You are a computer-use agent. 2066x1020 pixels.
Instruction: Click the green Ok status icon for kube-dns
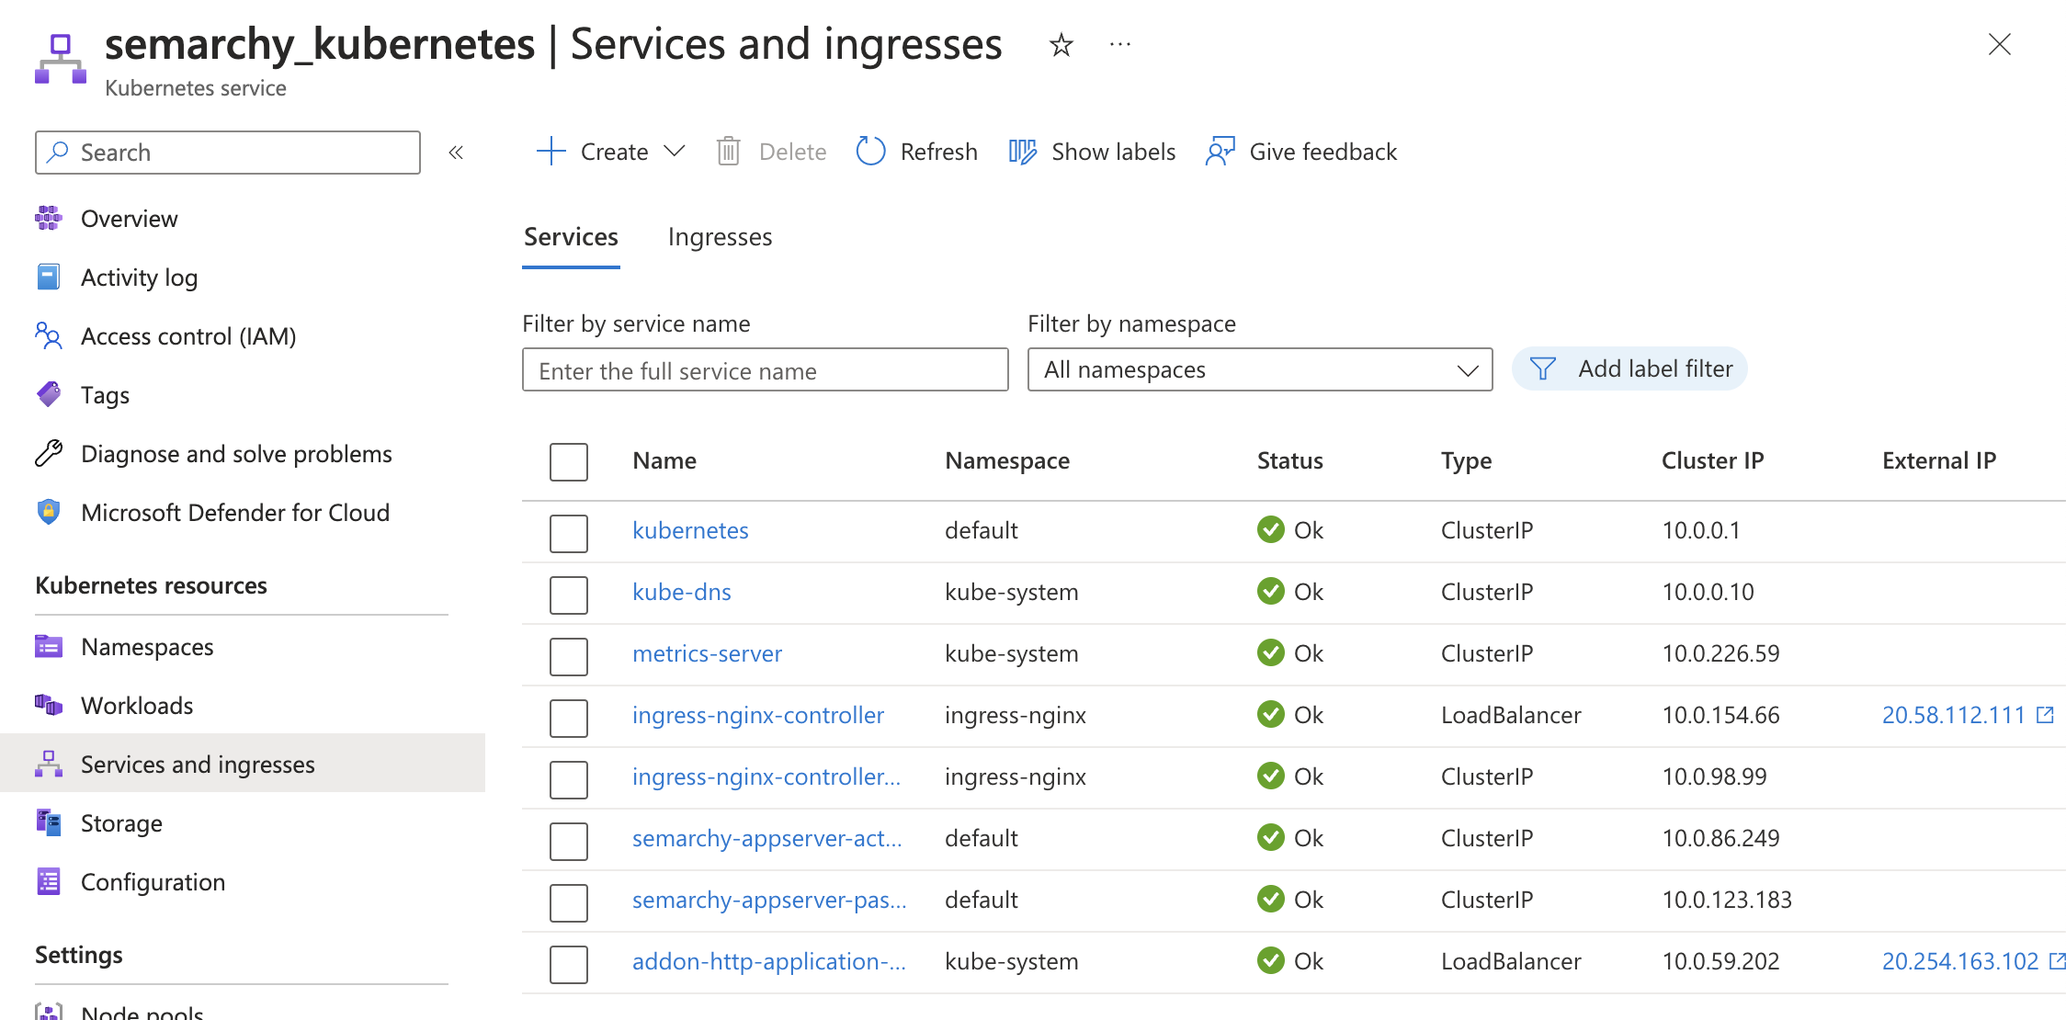[1271, 592]
